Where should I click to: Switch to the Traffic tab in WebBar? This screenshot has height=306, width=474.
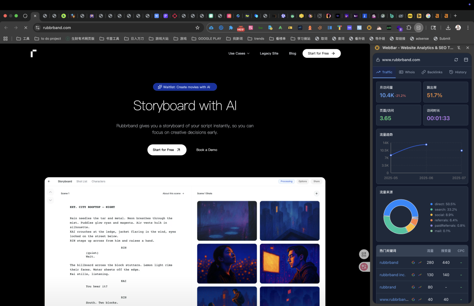[384, 72]
